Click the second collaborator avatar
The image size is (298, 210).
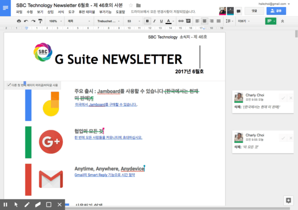point(230,11)
